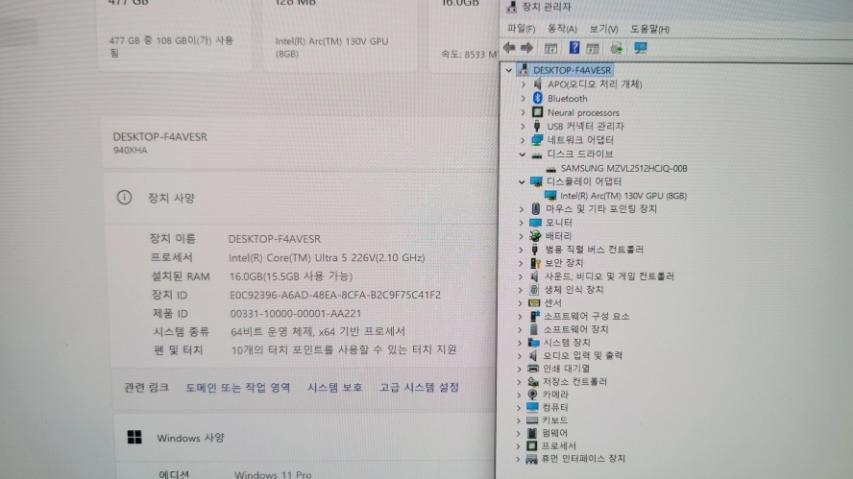The image size is (853, 479).
Task: Select 소프트웨어 구성 요소 tree item
Action: (586, 316)
